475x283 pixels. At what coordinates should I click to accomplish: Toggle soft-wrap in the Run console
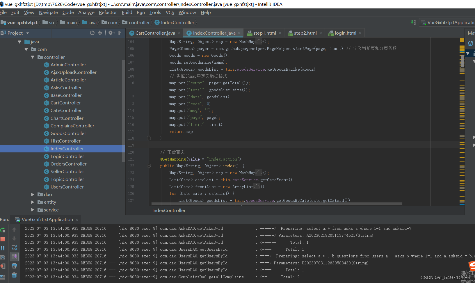(14, 248)
